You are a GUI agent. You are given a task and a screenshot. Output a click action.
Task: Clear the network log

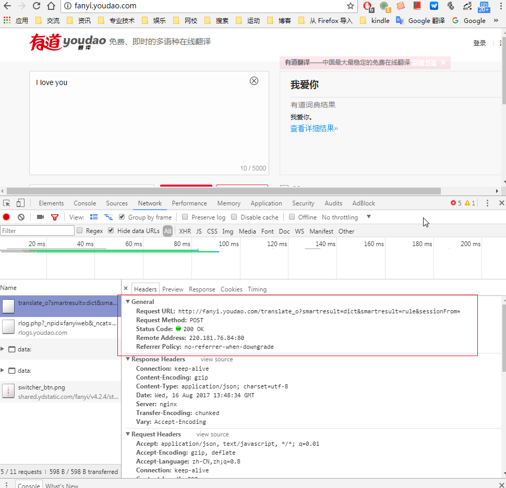pyautogui.click(x=21, y=217)
